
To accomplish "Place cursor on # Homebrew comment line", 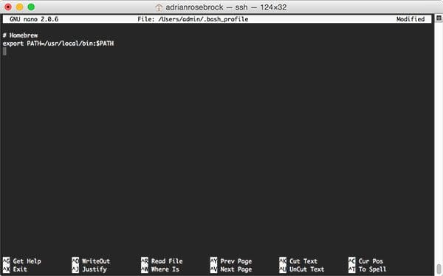I will [20, 35].
